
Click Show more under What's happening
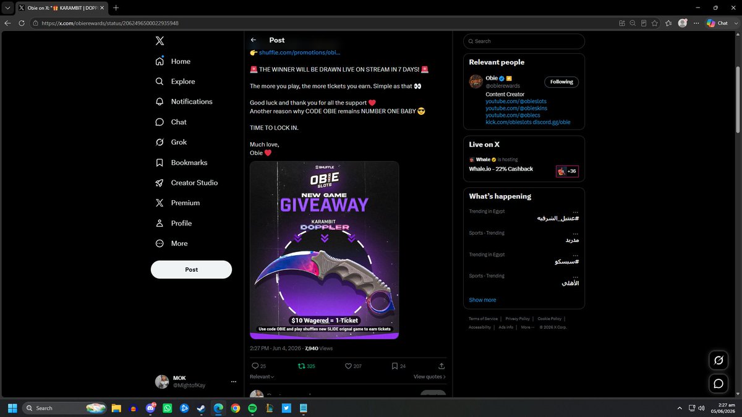coord(482,300)
